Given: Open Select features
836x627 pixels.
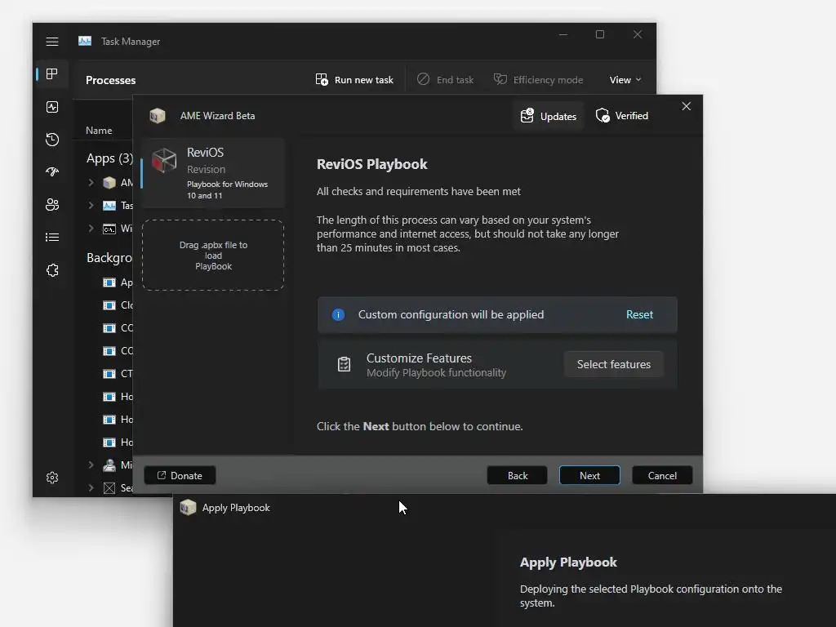Looking at the screenshot, I should [x=614, y=364].
